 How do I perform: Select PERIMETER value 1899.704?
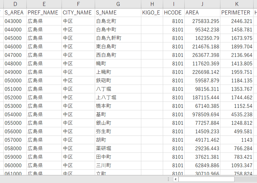point(237,47)
